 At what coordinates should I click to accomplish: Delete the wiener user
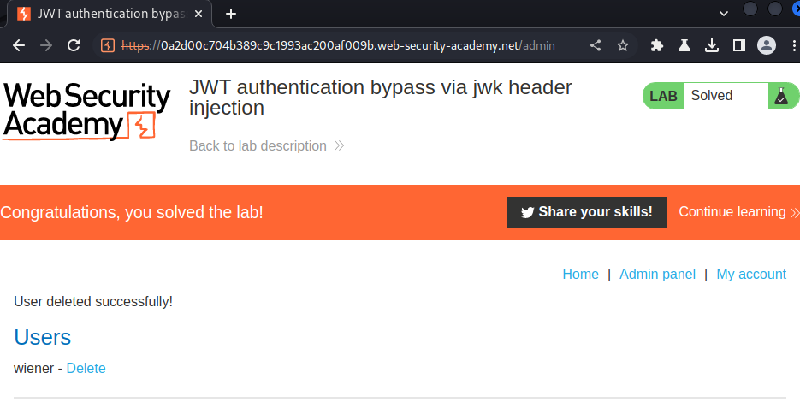coord(86,368)
